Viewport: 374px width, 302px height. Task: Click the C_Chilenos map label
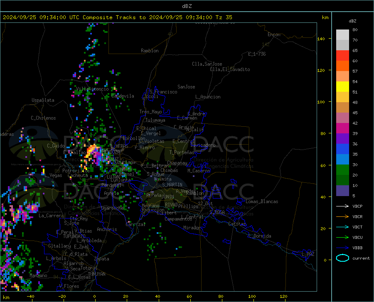pos(43,118)
